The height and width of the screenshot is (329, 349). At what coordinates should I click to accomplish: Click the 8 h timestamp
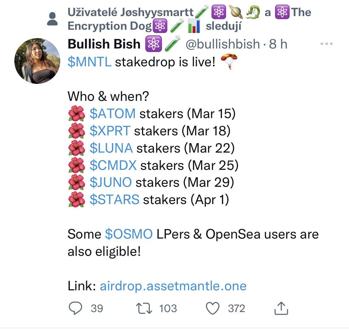tap(278, 44)
